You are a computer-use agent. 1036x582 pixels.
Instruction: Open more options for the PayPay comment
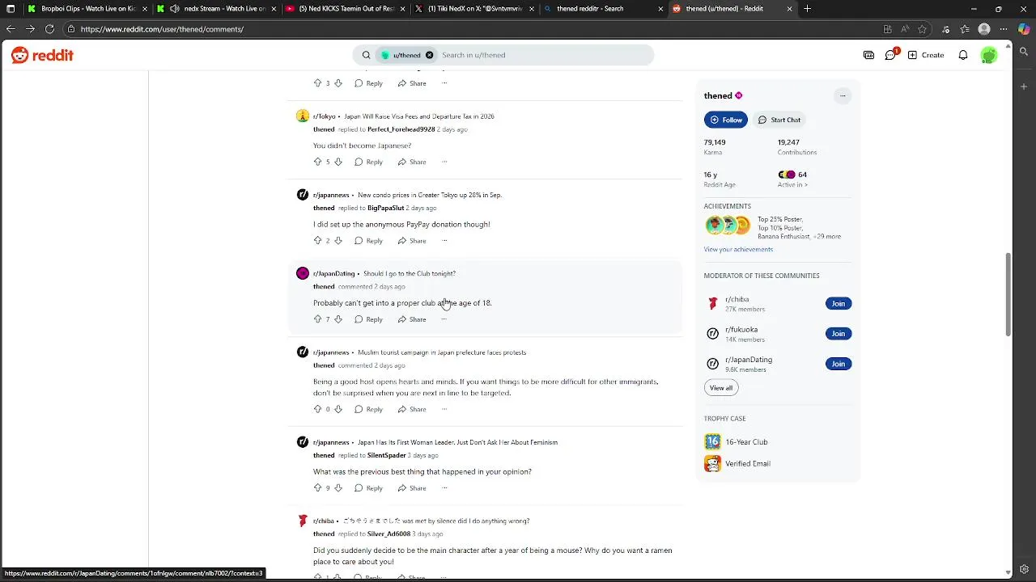[x=444, y=241]
